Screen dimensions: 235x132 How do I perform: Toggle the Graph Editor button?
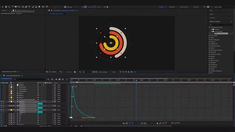[67, 79]
